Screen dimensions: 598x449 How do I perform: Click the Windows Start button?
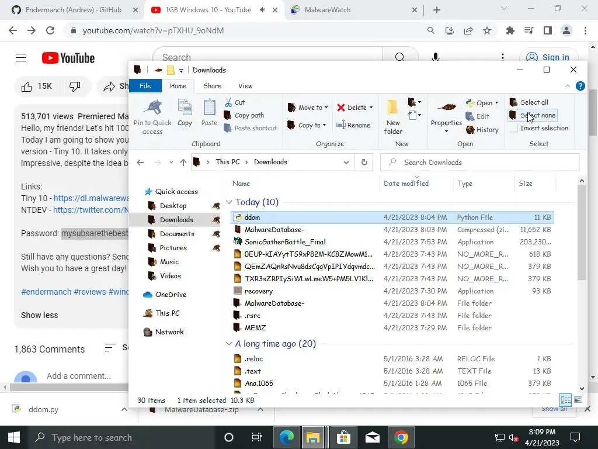point(14,437)
